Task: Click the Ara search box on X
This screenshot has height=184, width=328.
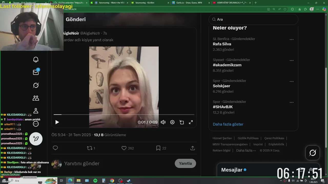Action: pos(253,19)
